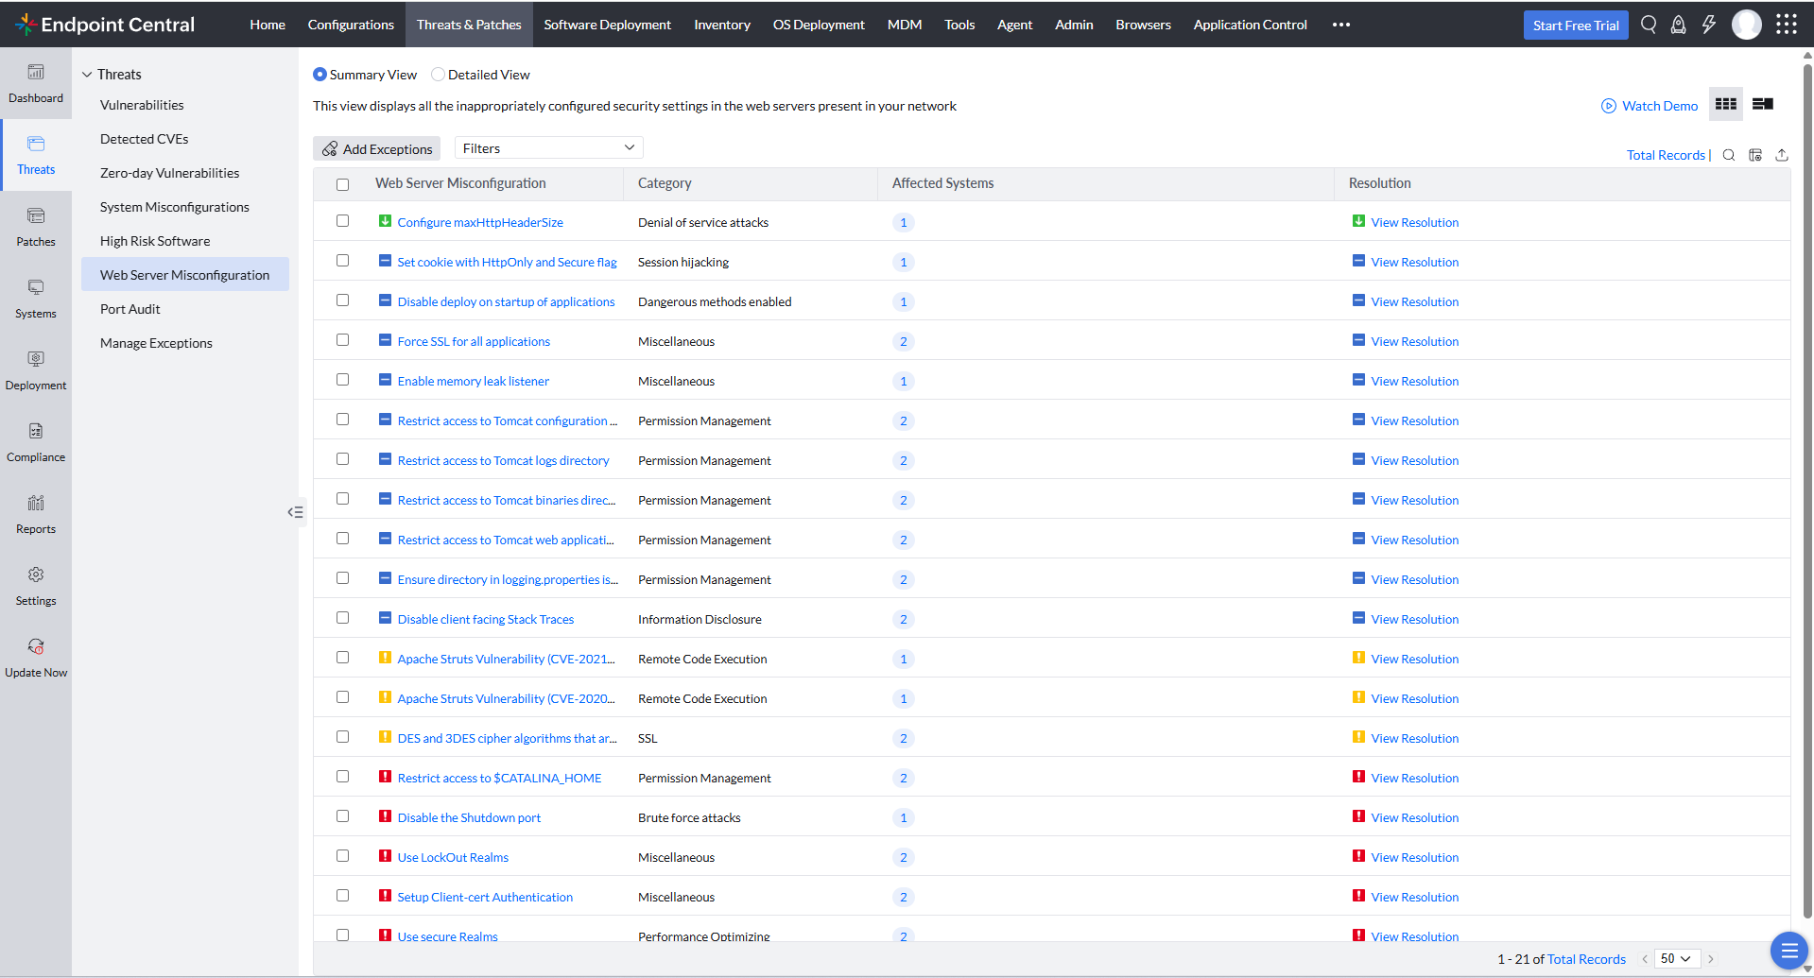The height and width of the screenshot is (978, 1814).
Task: Open the more menu ellipsis in top navigation
Action: click(1340, 25)
